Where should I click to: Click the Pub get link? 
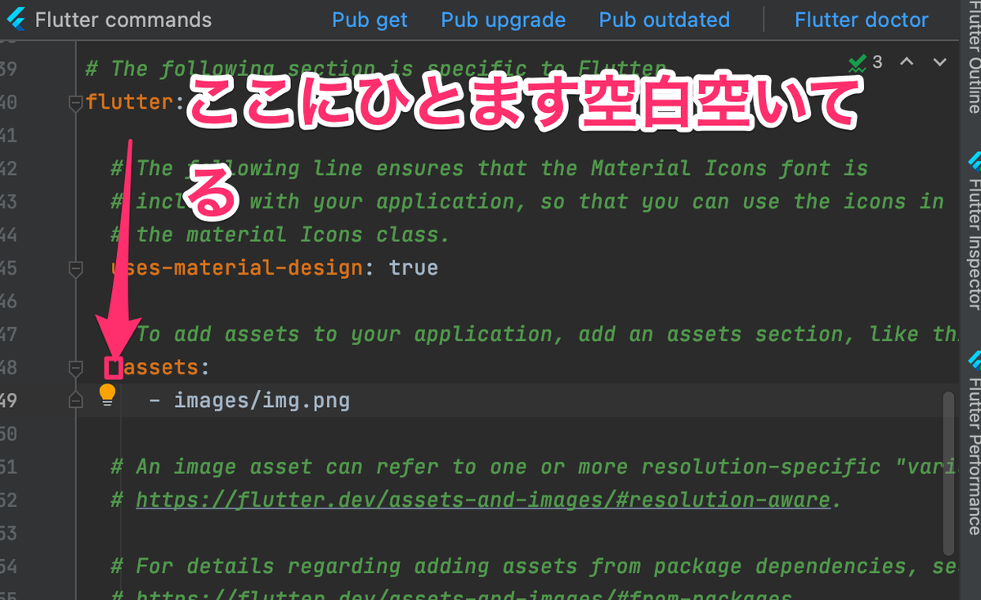pyautogui.click(x=370, y=20)
